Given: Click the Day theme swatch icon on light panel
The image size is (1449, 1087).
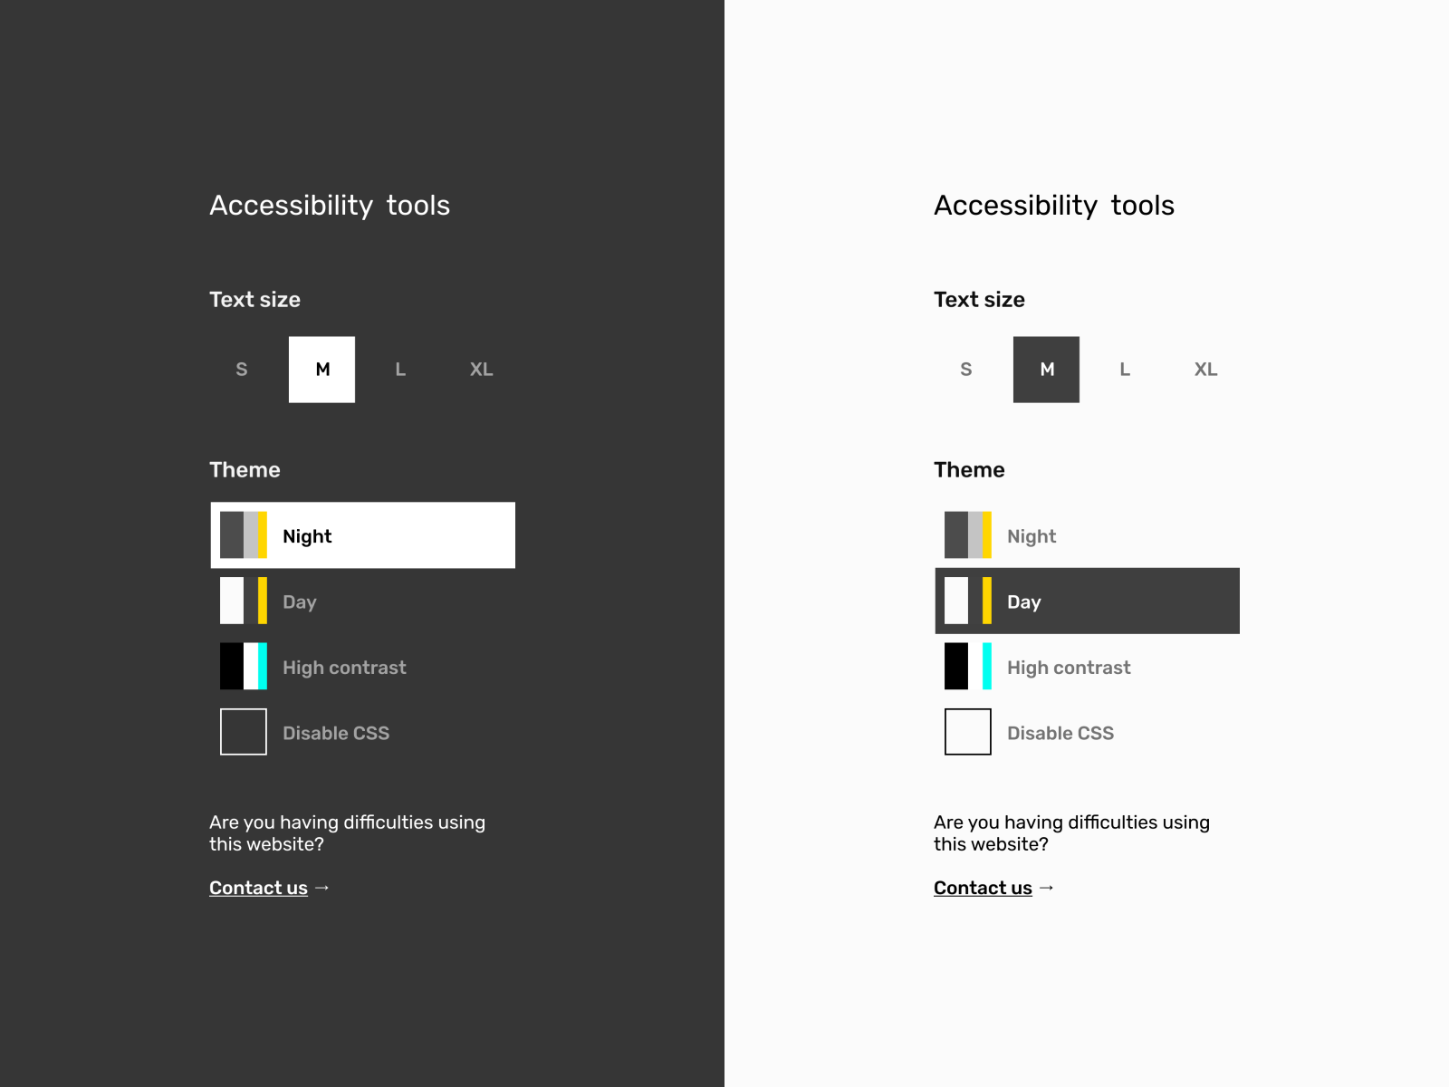Looking at the screenshot, I should click(967, 601).
